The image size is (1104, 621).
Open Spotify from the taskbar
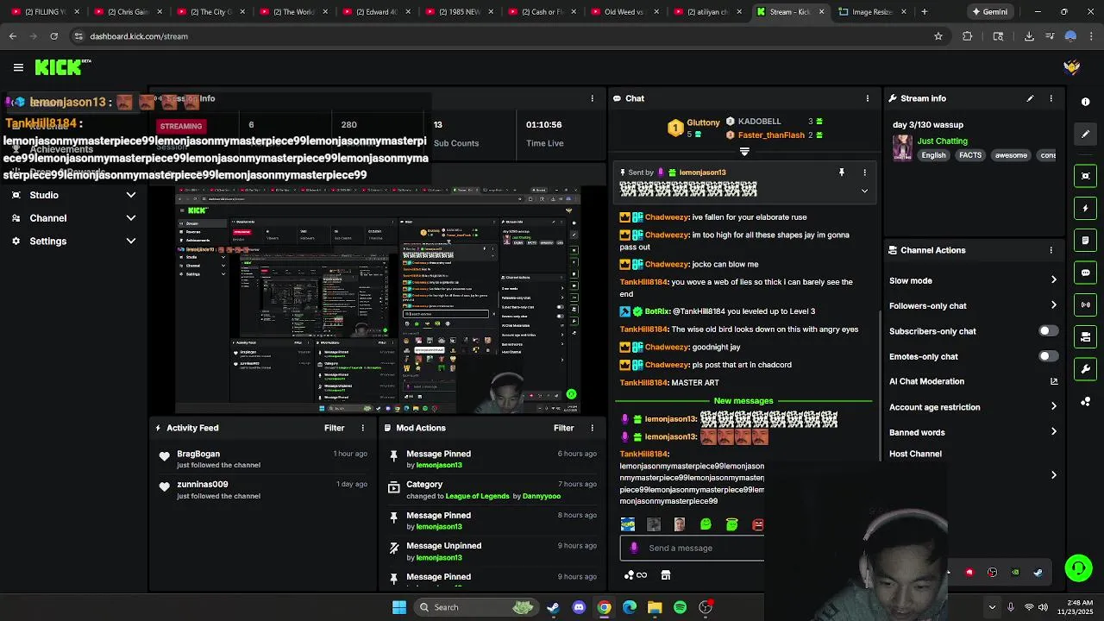pyautogui.click(x=681, y=607)
